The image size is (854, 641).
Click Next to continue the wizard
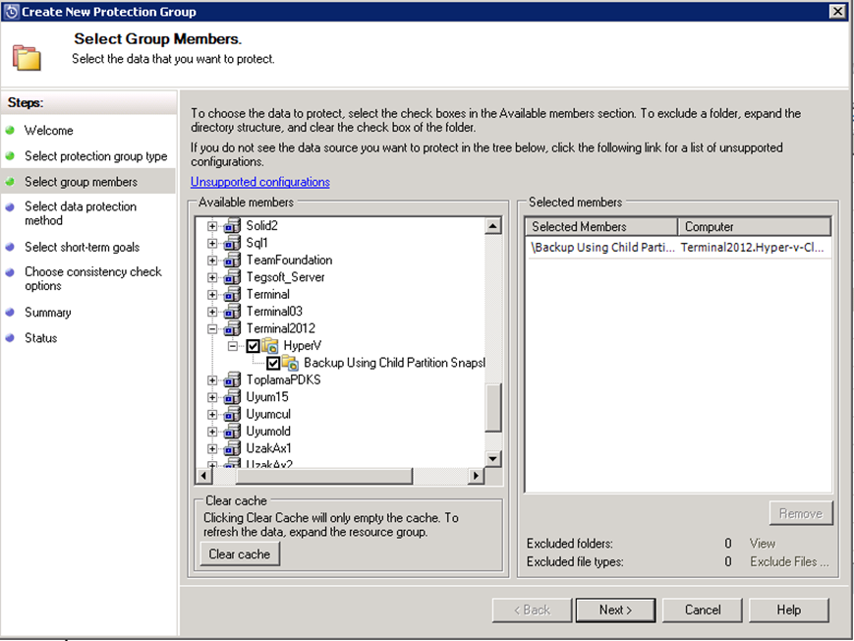click(x=615, y=610)
